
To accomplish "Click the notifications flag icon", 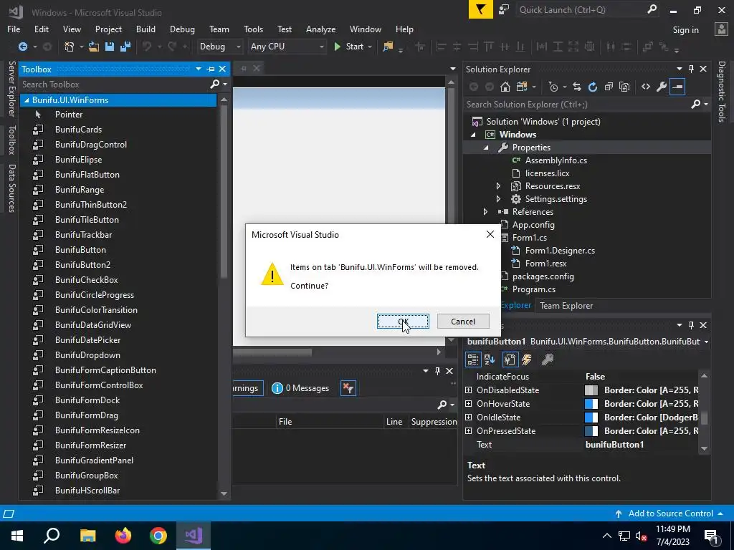I will 481,9.
